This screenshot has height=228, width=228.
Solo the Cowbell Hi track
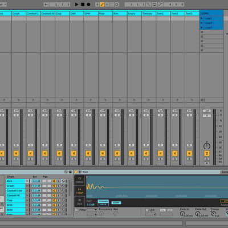pos(45,159)
